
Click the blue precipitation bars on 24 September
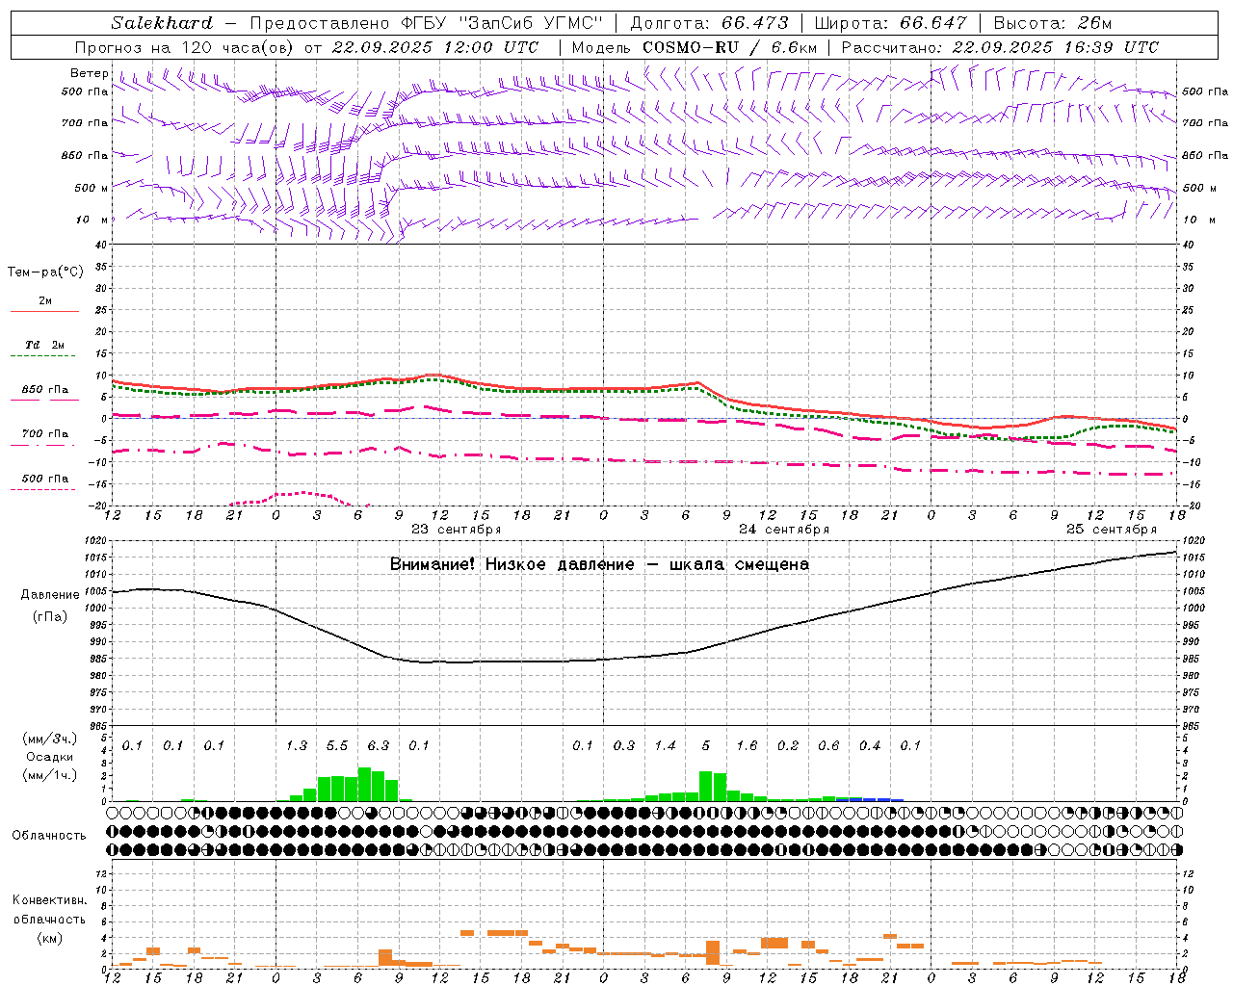[870, 798]
